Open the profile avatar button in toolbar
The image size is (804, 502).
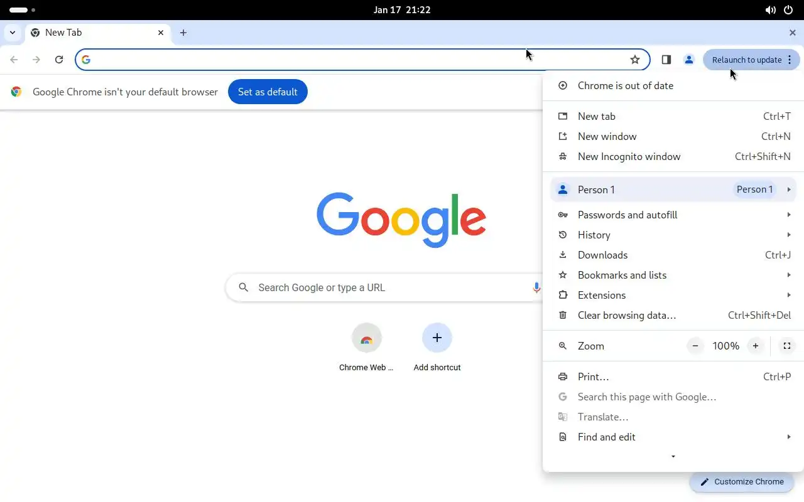coord(689,60)
